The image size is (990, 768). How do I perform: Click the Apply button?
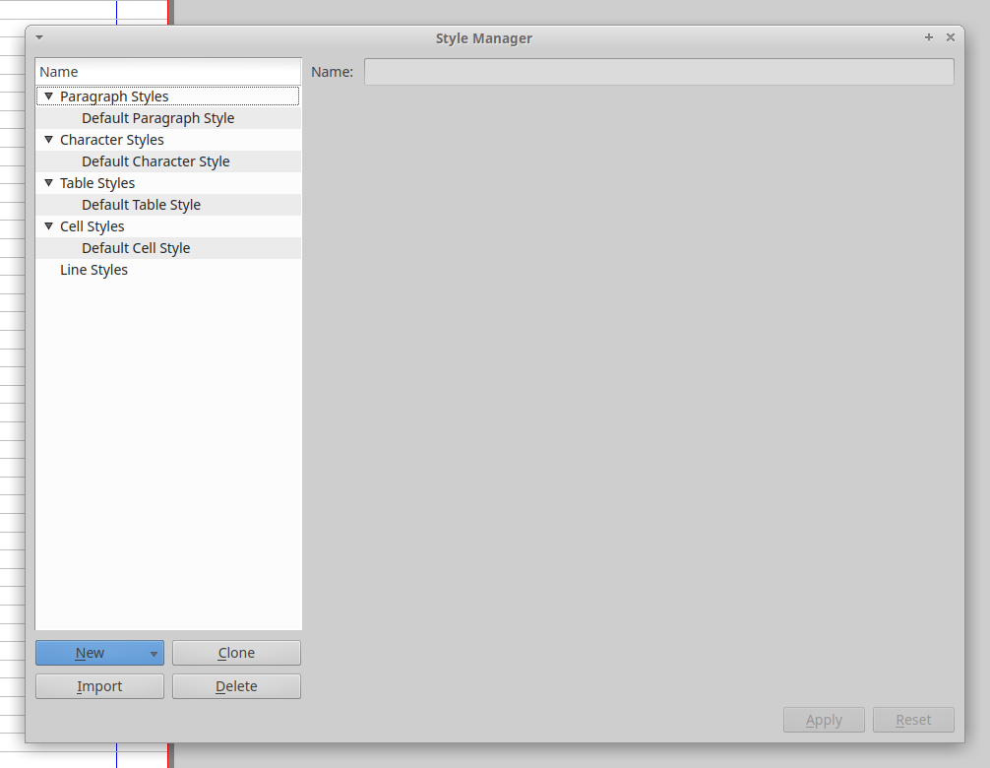tap(824, 720)
